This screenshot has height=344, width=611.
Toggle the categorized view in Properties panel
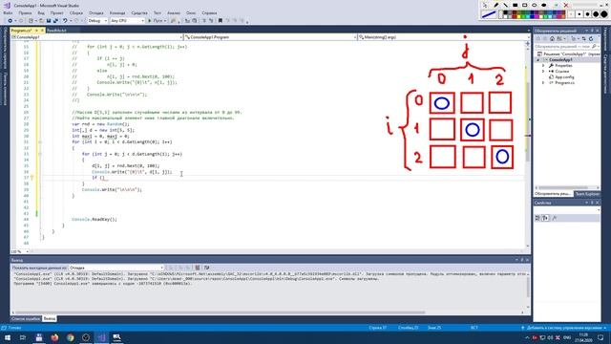(537, 218)
